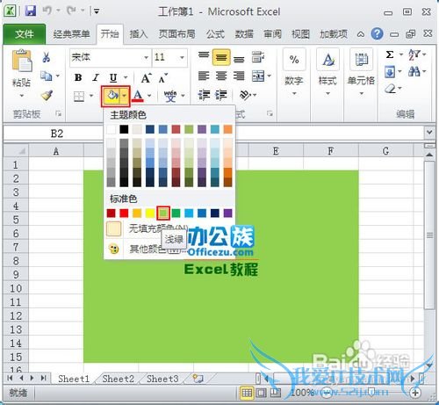Image resolution: width=439 pixels, height=405 pixels.
Task: Click the wrap text icon
Action: pos(258,57)
